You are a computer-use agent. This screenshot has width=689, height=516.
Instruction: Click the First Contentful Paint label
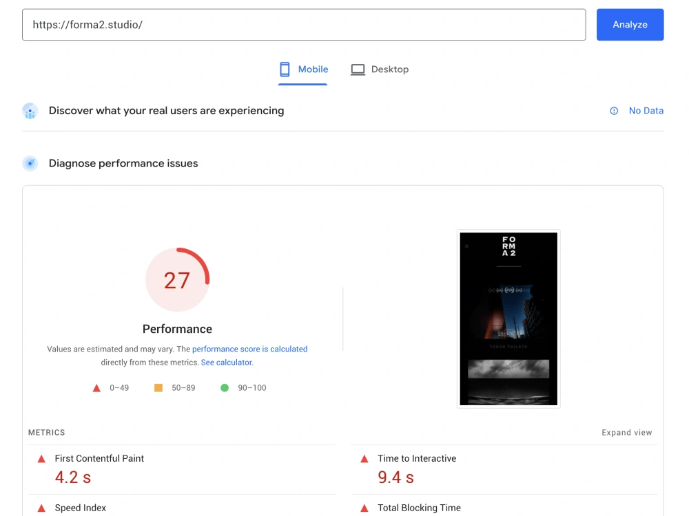click(99, 458)
